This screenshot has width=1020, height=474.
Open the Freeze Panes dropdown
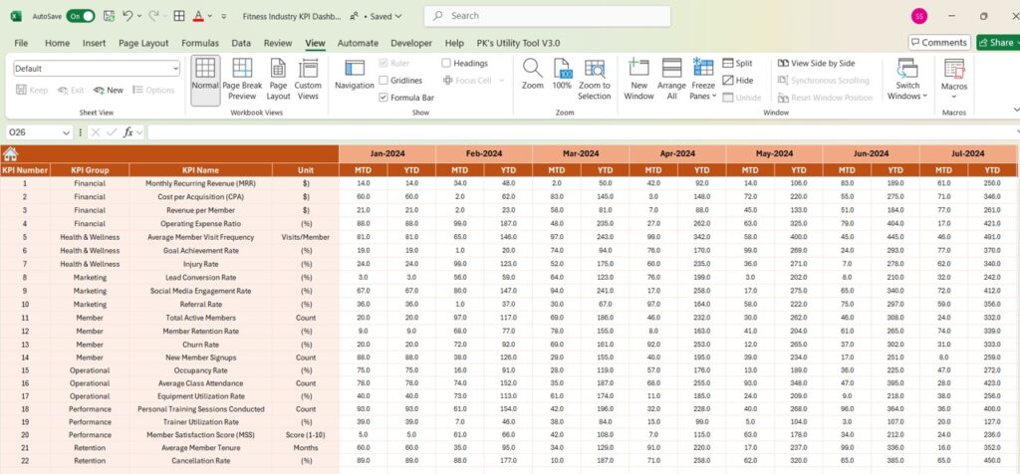703,80
